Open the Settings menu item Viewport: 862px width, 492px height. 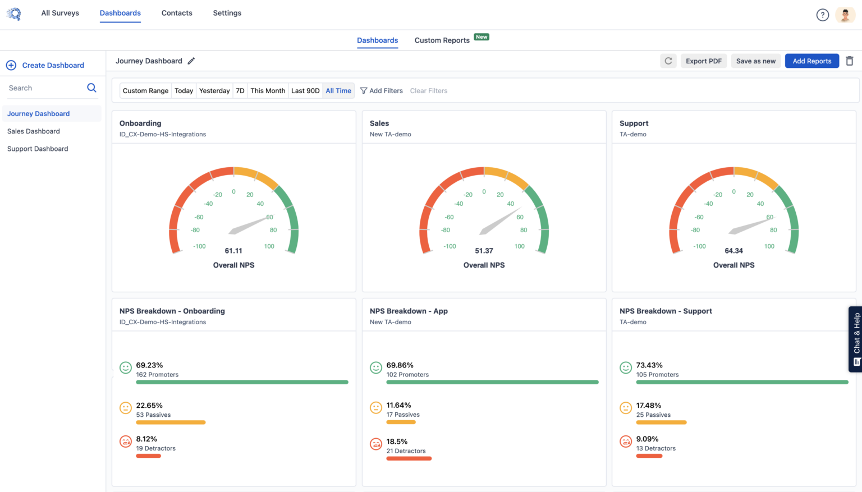(227, 12)
